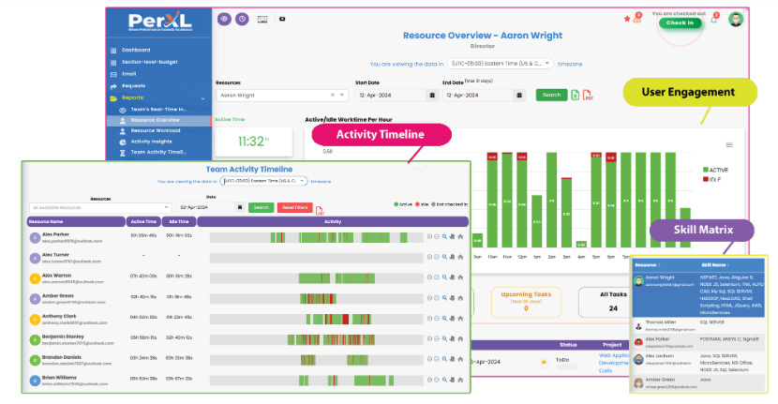Export Resource Overview to Excel
Viewport: 778px width, 404px height.
(575, 95)
